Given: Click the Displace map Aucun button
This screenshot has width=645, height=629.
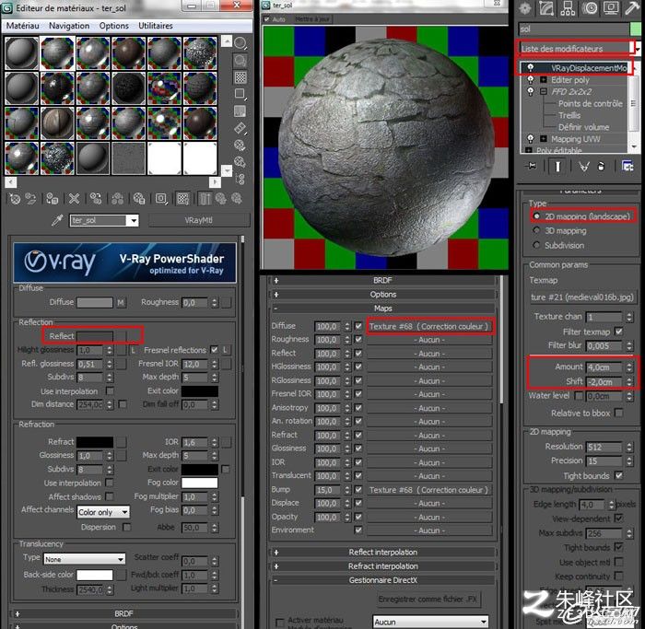Looking at the screenshot, I should pos(429,503).
